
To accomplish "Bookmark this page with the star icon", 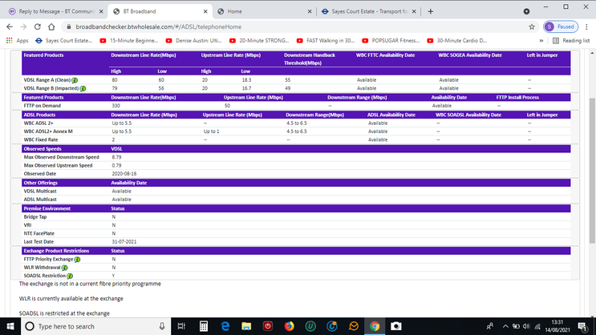I will click(x=532, y=26).
